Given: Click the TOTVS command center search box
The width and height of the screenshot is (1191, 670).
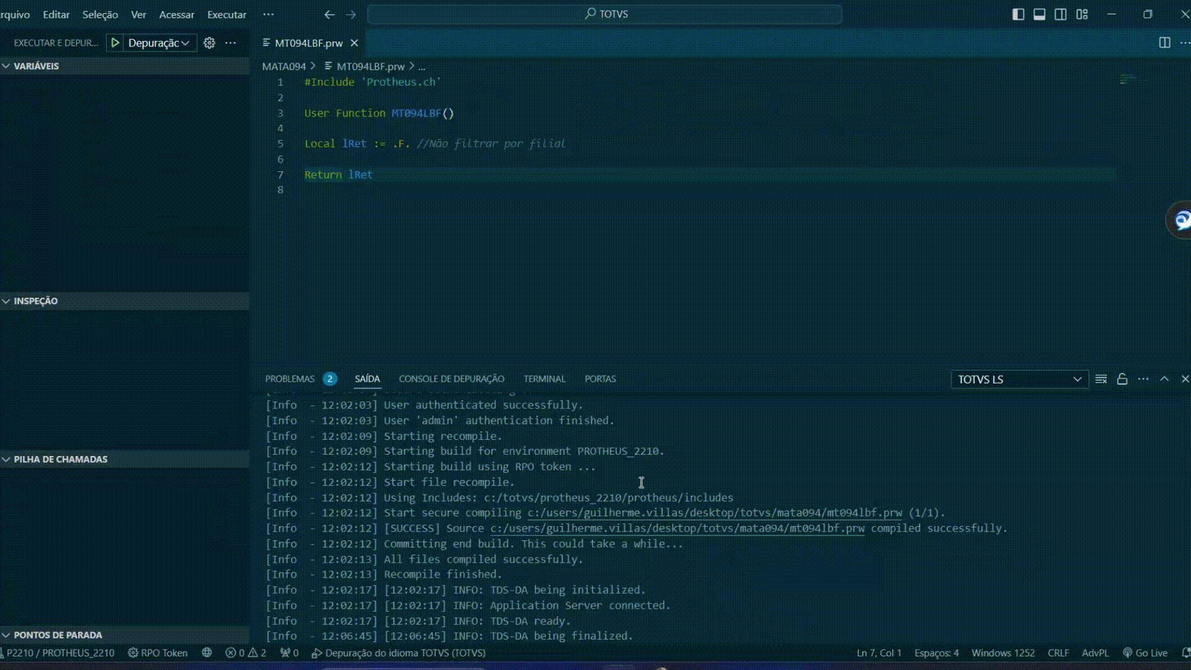Looking at the screenshot, I should [x=605, y=14].
